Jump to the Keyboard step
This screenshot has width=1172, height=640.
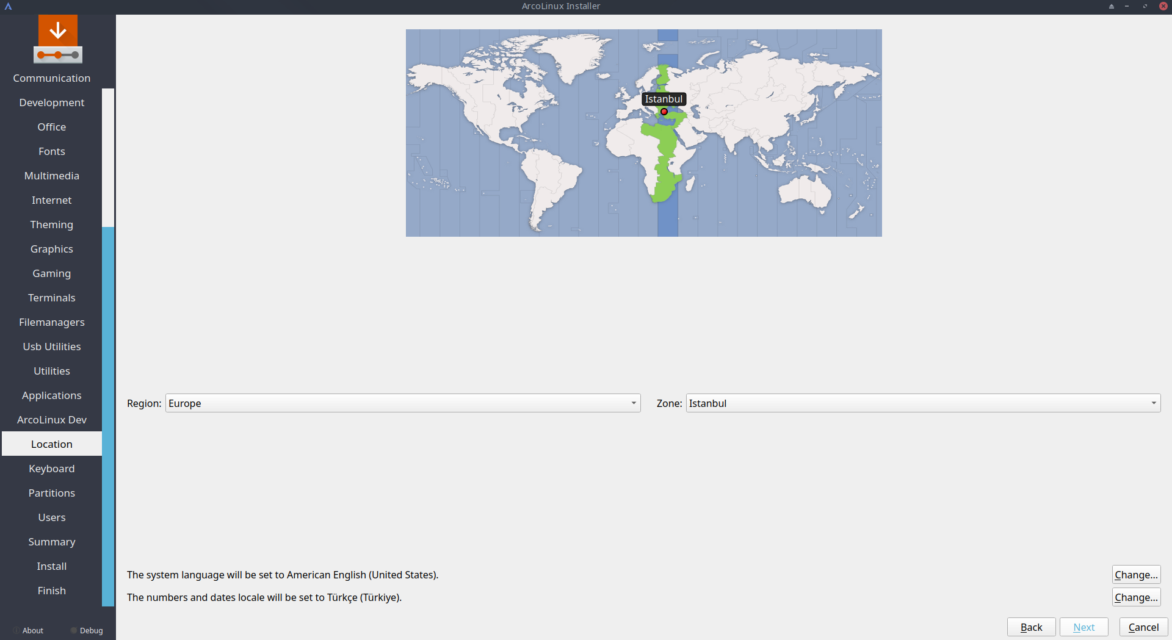[x=52, y=469]
